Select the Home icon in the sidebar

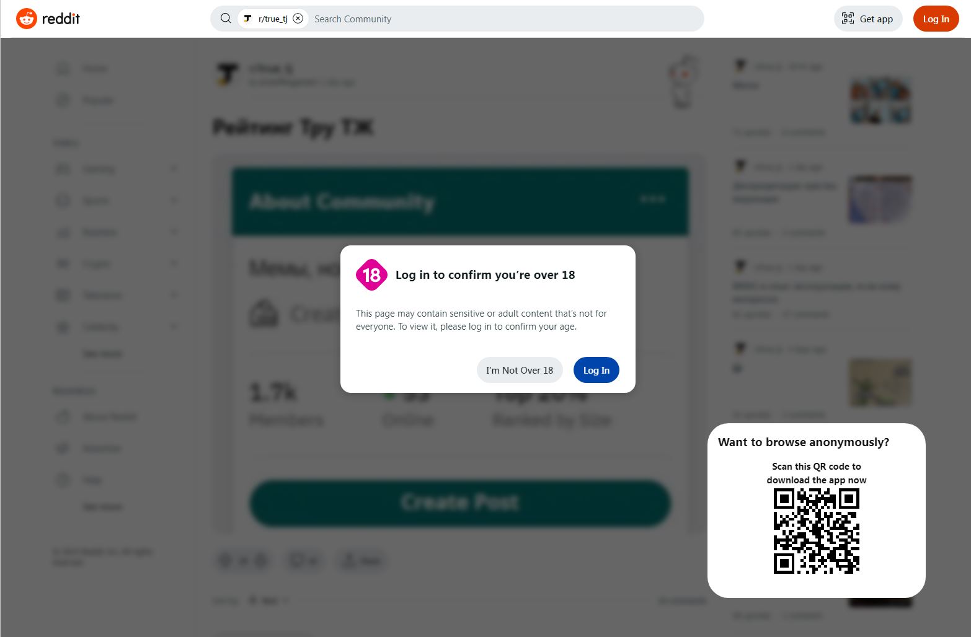pos(63,68)
